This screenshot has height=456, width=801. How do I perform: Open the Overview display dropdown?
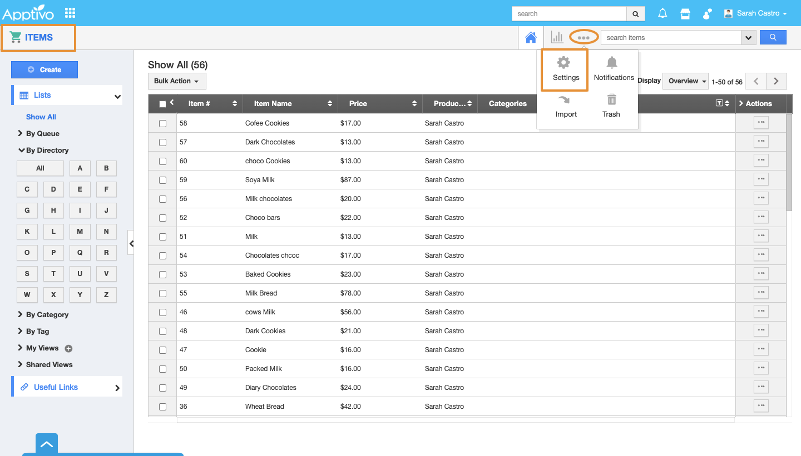coord(687,81)
